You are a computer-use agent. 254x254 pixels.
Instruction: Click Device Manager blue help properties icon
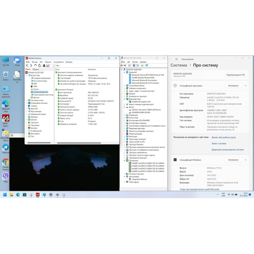point(134,66)
